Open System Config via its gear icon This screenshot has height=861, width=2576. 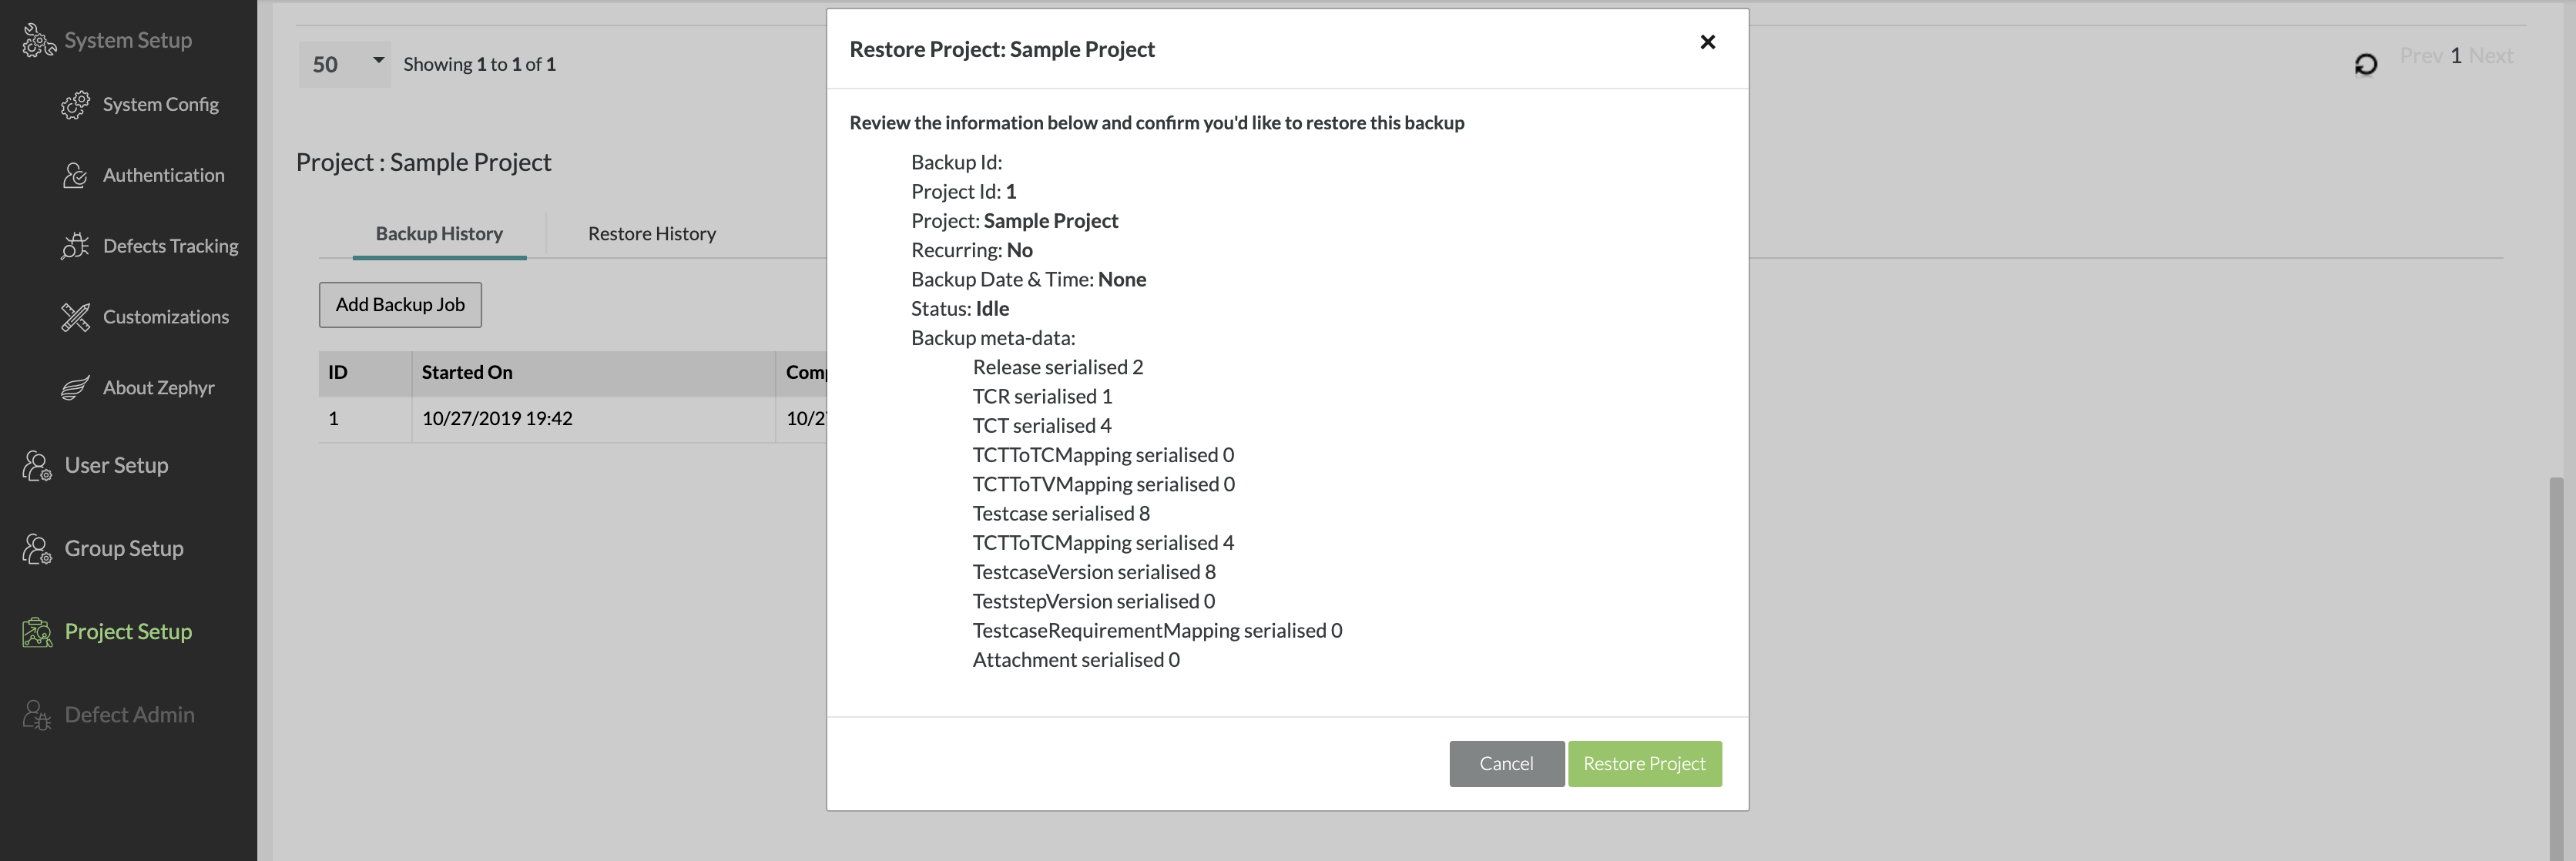click(x=75, y=105)
